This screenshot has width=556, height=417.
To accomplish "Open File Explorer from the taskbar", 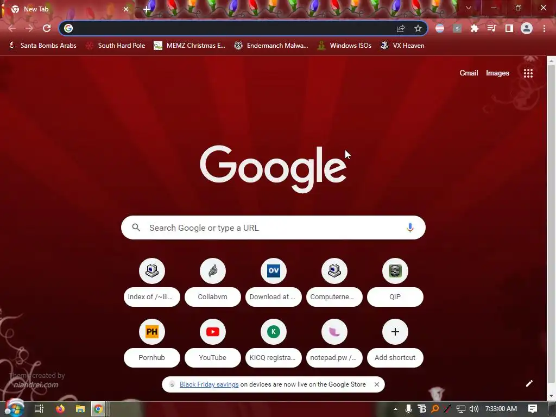I will tap(80, 409).
